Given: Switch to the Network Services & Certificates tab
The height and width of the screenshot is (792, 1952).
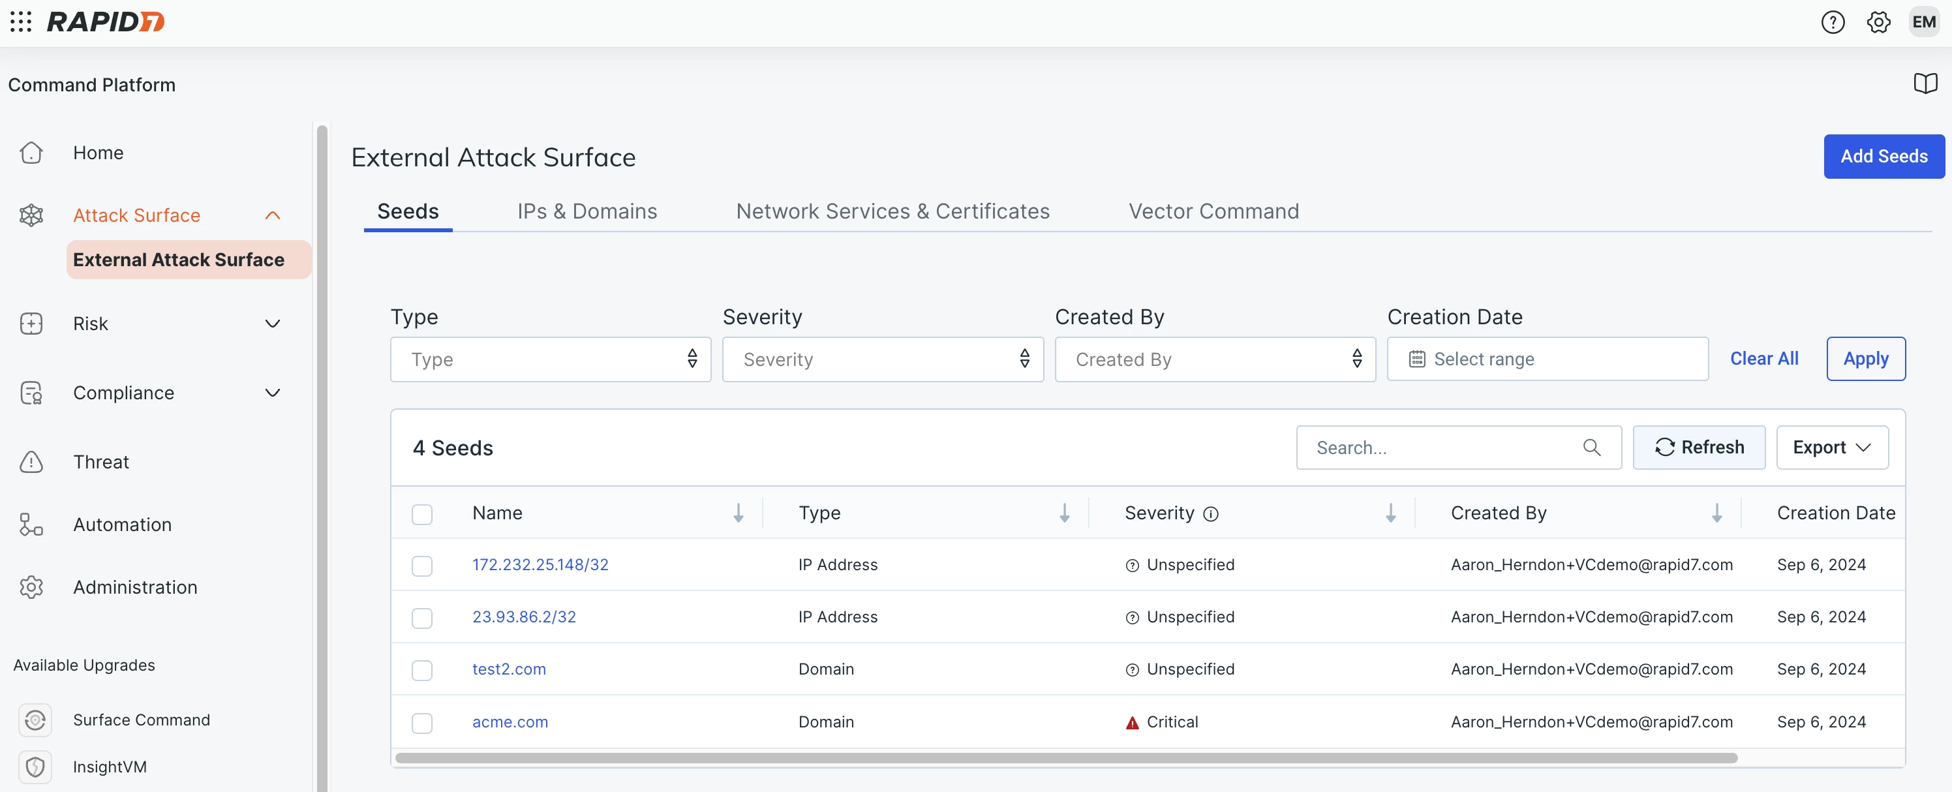Looking at the screenshot, I should point(891,209).
